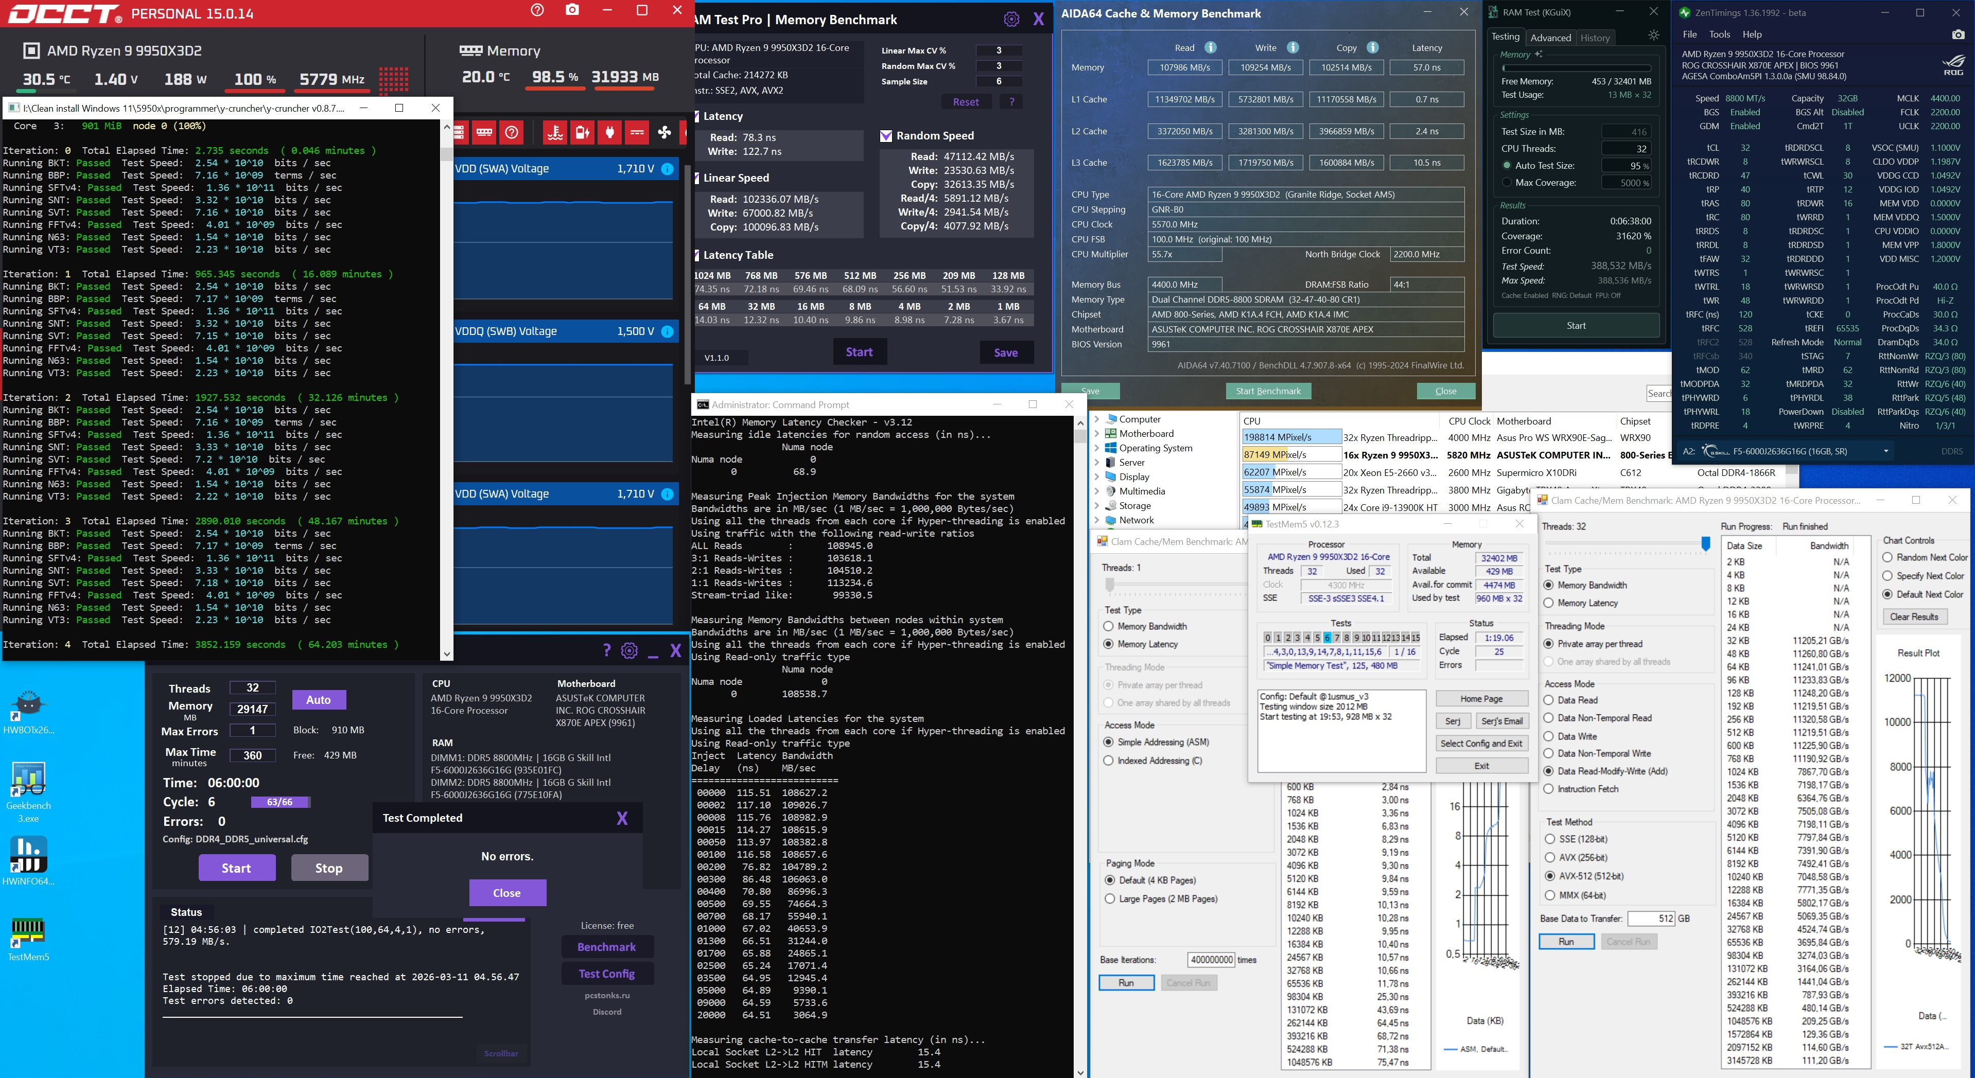1975x1078 pixels.
Task: Open RAM Test Pro main window settings gear
Action: (630, 650)
